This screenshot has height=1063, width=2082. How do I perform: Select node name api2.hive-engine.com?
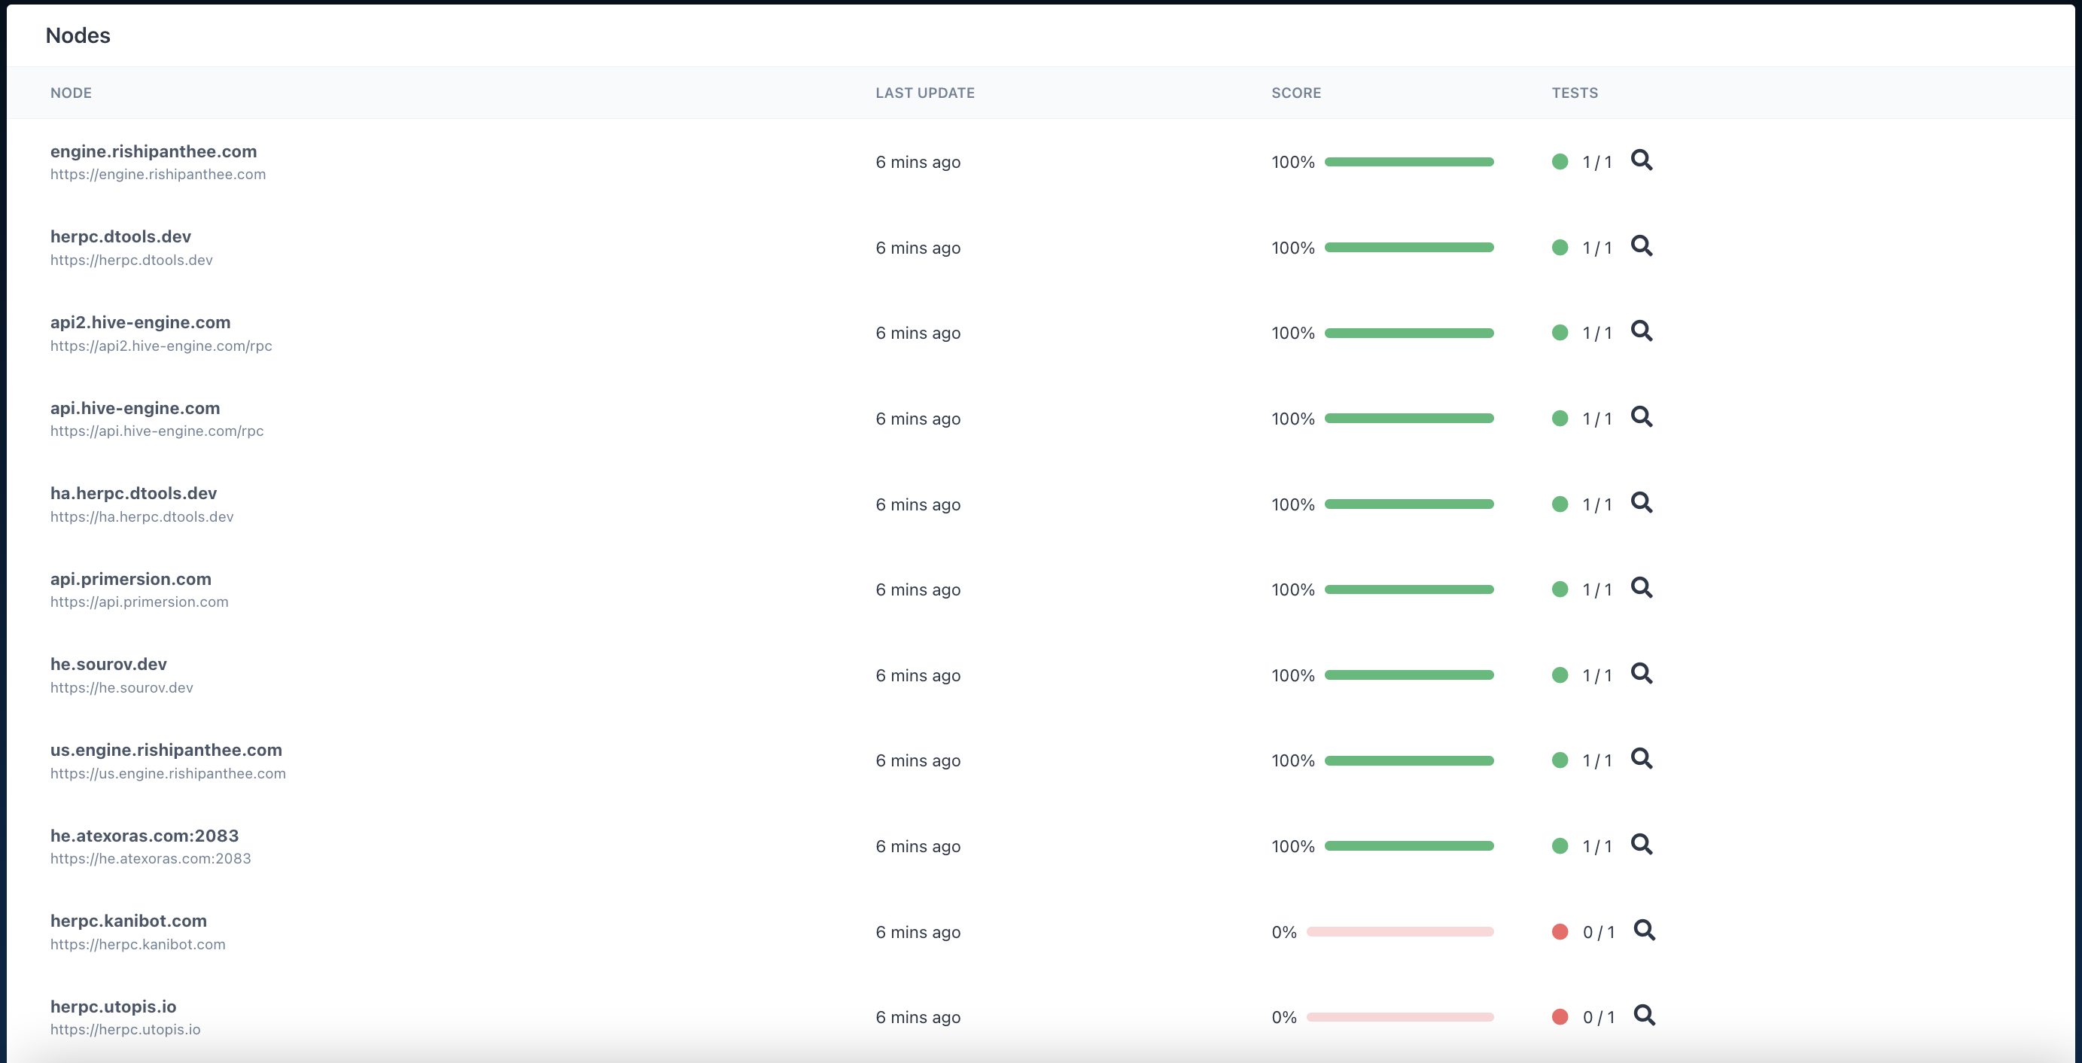pyautogui.click(x=140, y=322)
